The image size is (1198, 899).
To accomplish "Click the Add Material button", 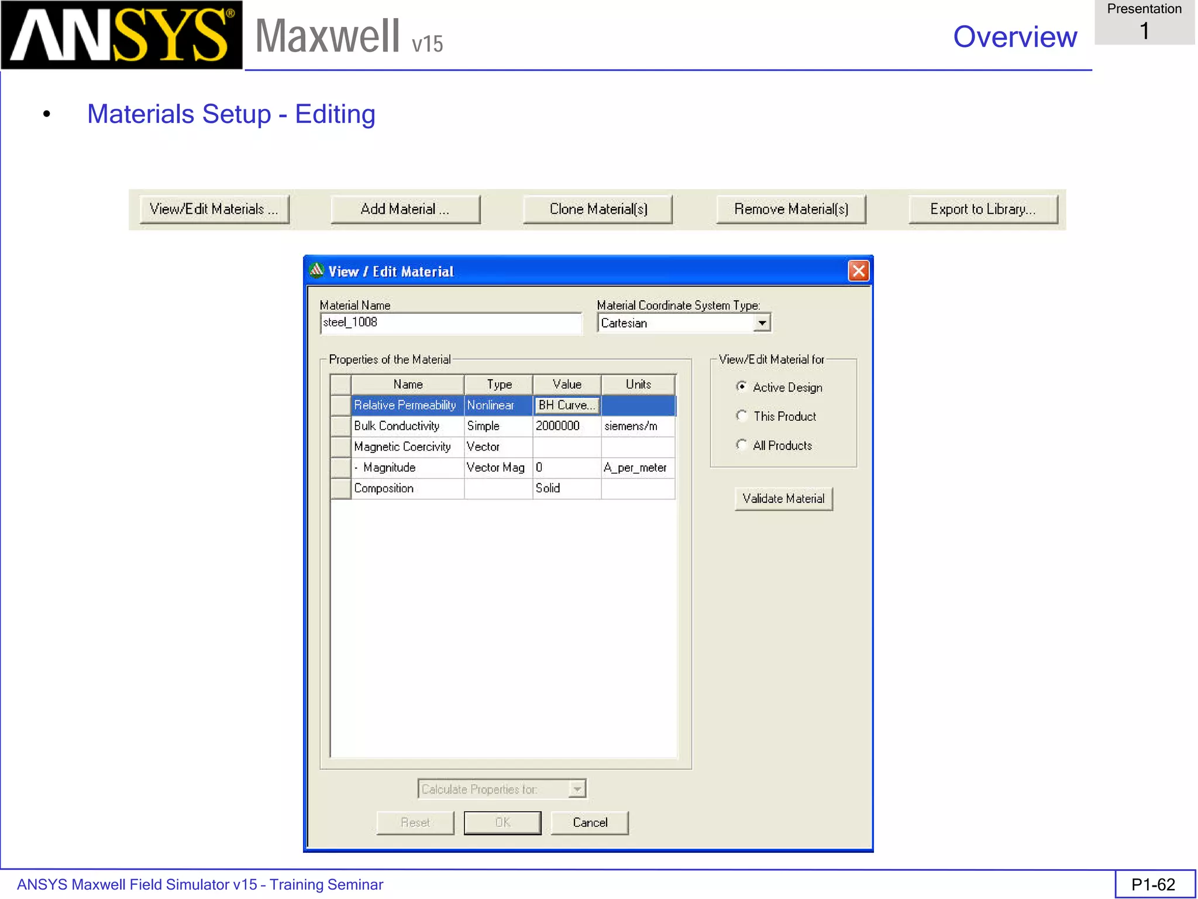I will (405, 210).
